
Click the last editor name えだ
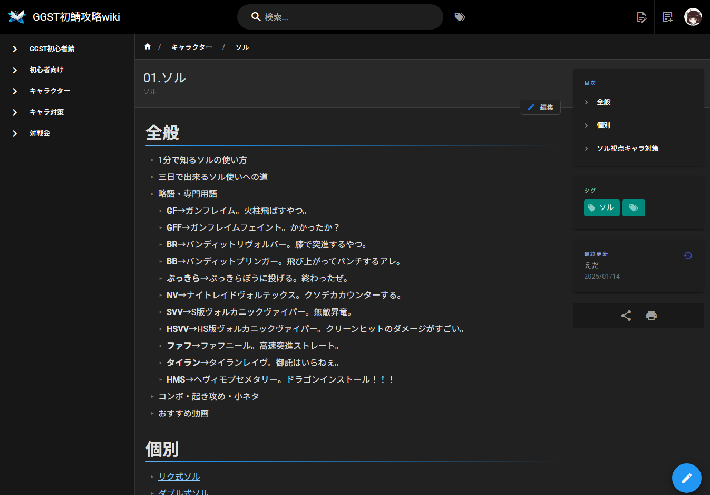pyautogui.click(x=591, y=265)
